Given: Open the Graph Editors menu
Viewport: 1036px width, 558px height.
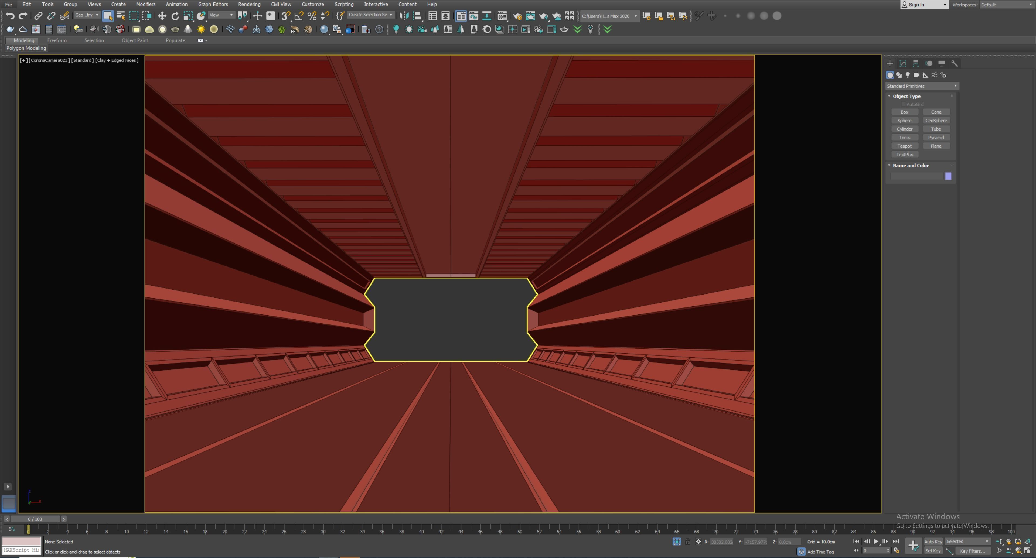Looking at the screenshot, I should tap(213, 4).
